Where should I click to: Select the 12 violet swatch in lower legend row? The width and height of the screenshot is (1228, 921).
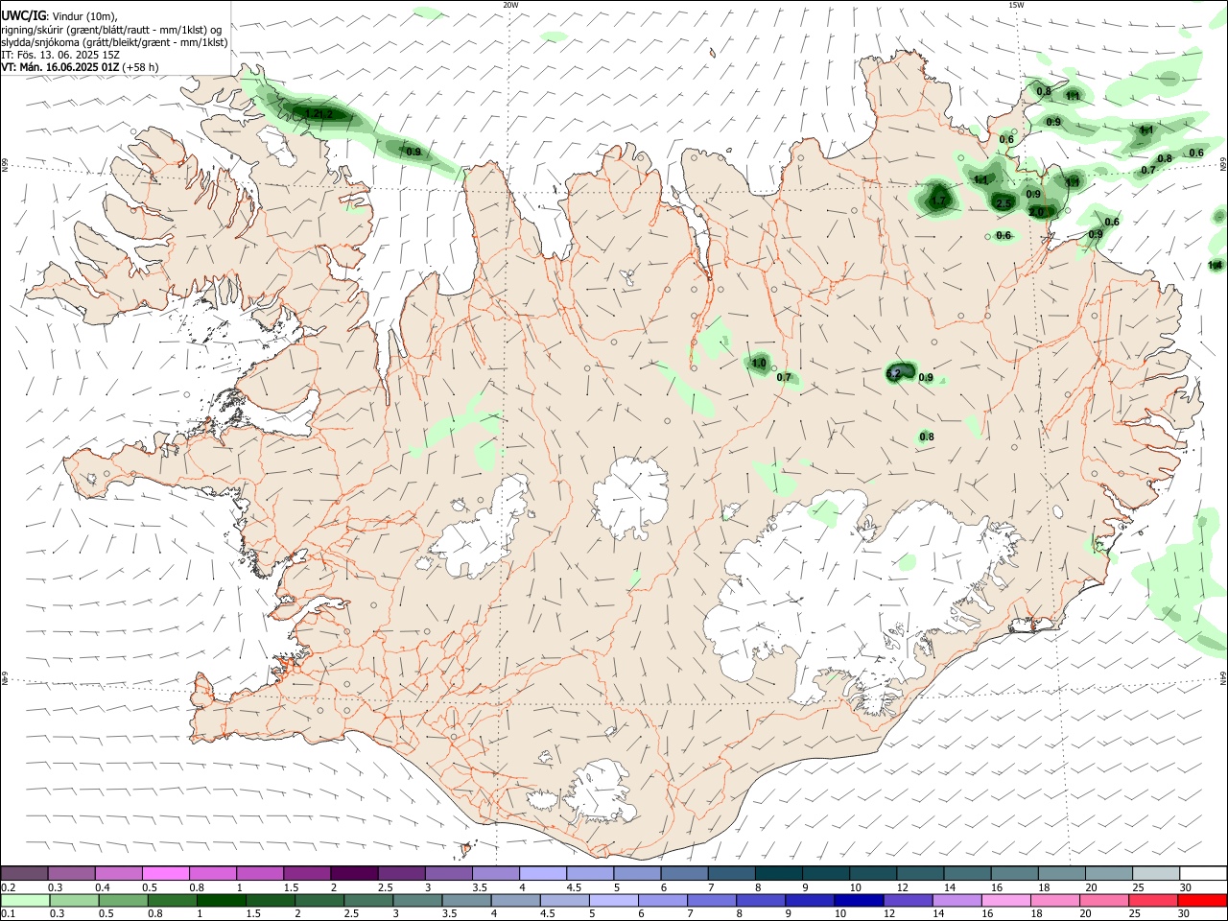[x=906, y=900]
